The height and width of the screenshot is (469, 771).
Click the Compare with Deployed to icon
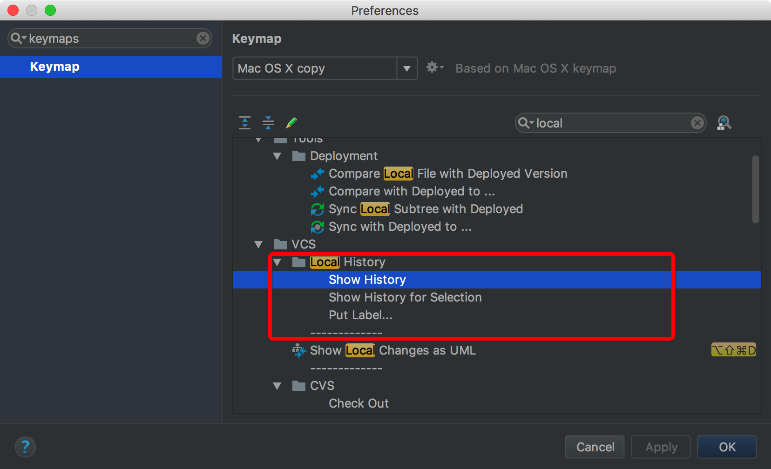coord(318,192)
